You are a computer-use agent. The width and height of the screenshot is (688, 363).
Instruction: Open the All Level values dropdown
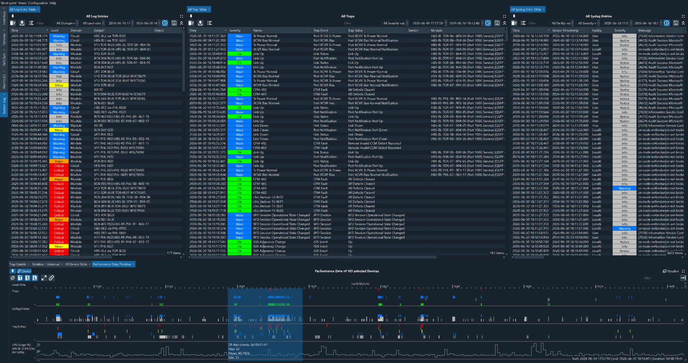[x=93, y=23]
